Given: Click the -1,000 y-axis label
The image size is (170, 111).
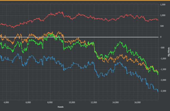Looking at the screenshot, I should (163, 59).
